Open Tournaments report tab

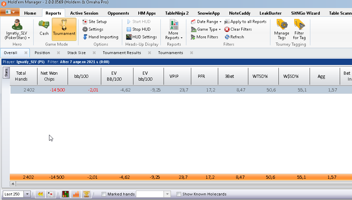pos(171,53)
